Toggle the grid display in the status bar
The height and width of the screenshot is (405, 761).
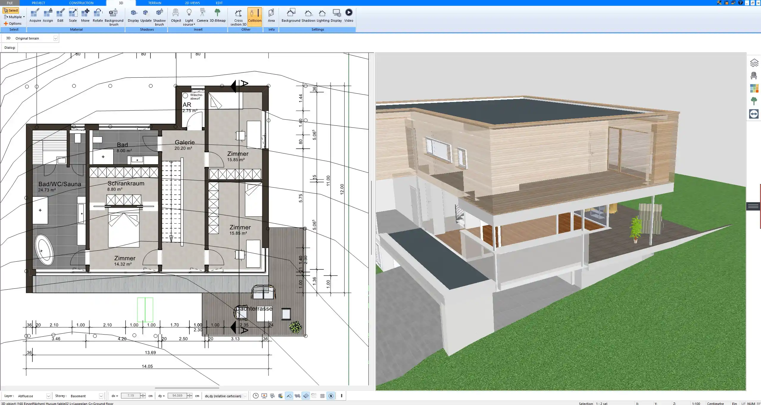[322, 396]
